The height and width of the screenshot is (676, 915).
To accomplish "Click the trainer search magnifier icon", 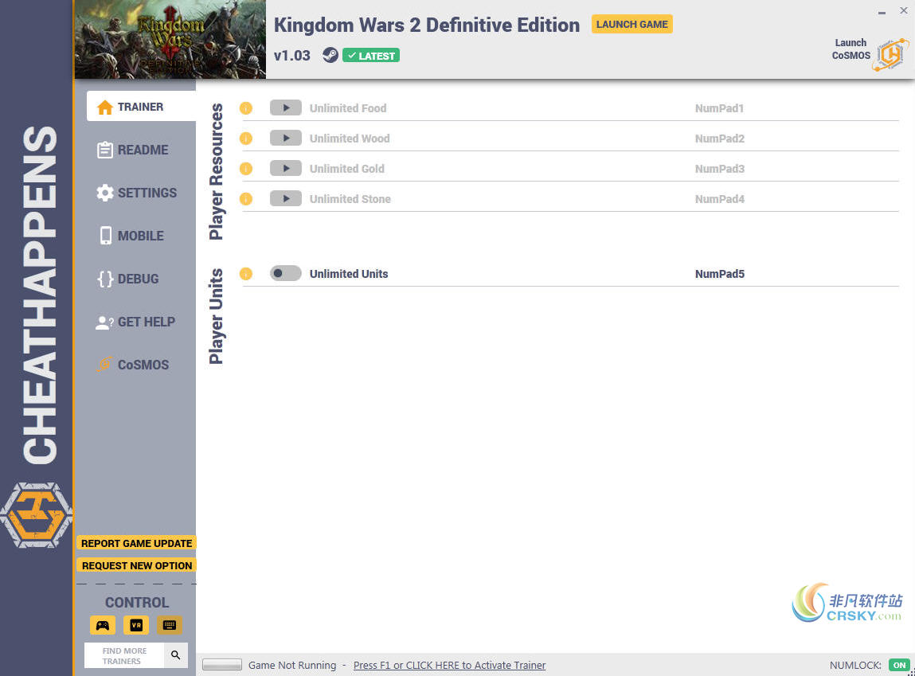I will (x=176, y=655).
